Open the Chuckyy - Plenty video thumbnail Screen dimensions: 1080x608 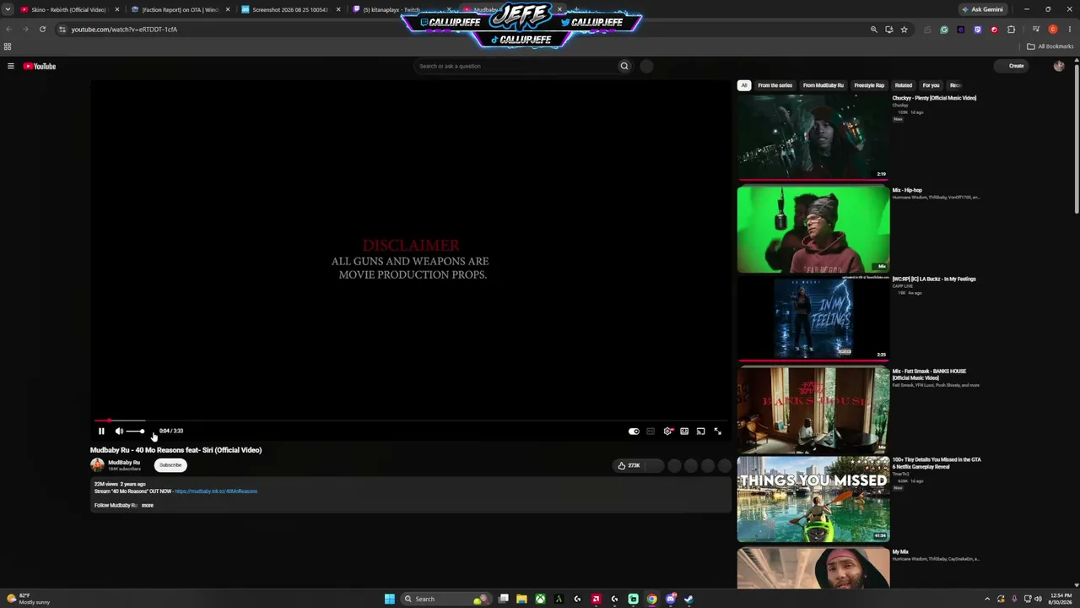point(813,137)
